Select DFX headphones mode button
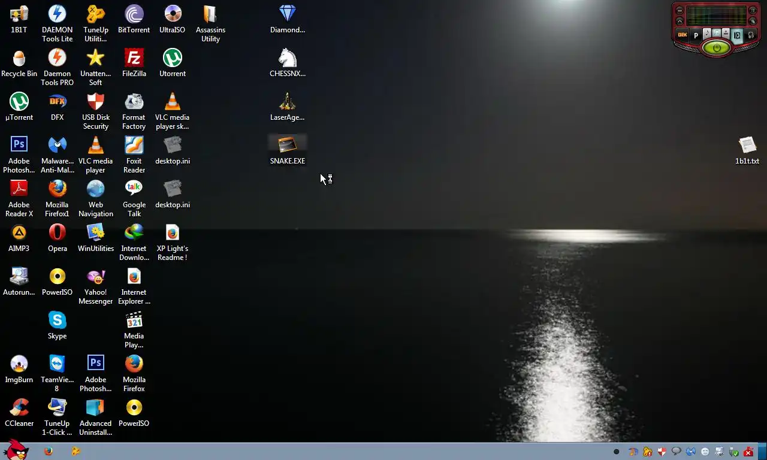Viewport: 767px width, 460px height. click(x=751, y=35)
